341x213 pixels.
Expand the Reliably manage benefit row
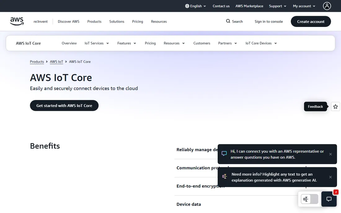click(x=197, y=150)
